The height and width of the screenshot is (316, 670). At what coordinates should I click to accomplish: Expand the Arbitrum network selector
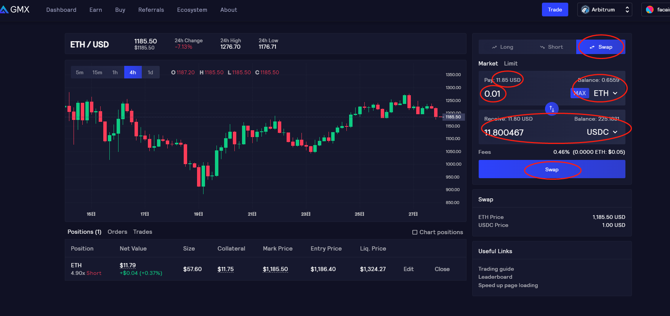tap(627, 10)
